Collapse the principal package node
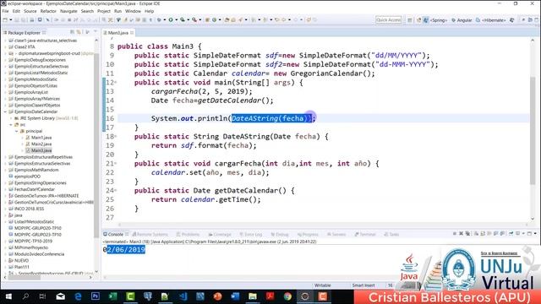The image size is (541, 304). pos(16,132)
